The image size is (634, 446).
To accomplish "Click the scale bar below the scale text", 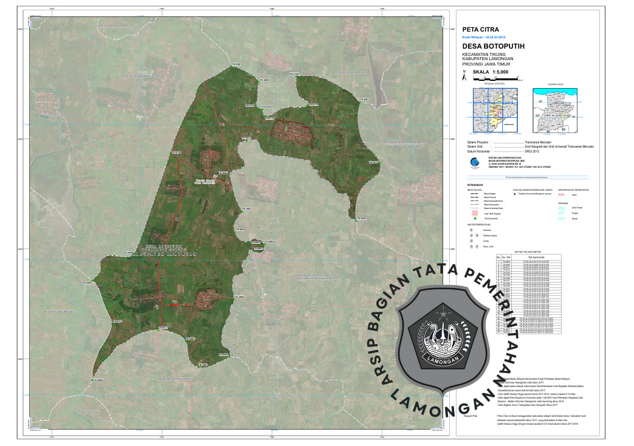I will click(x=498, y=79).
